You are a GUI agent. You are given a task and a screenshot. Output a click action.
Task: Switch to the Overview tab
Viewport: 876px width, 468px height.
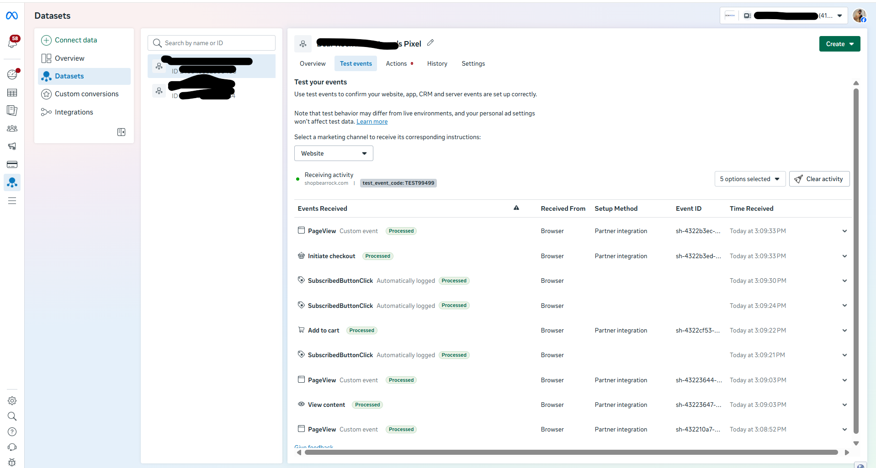[x=313, y=63]
